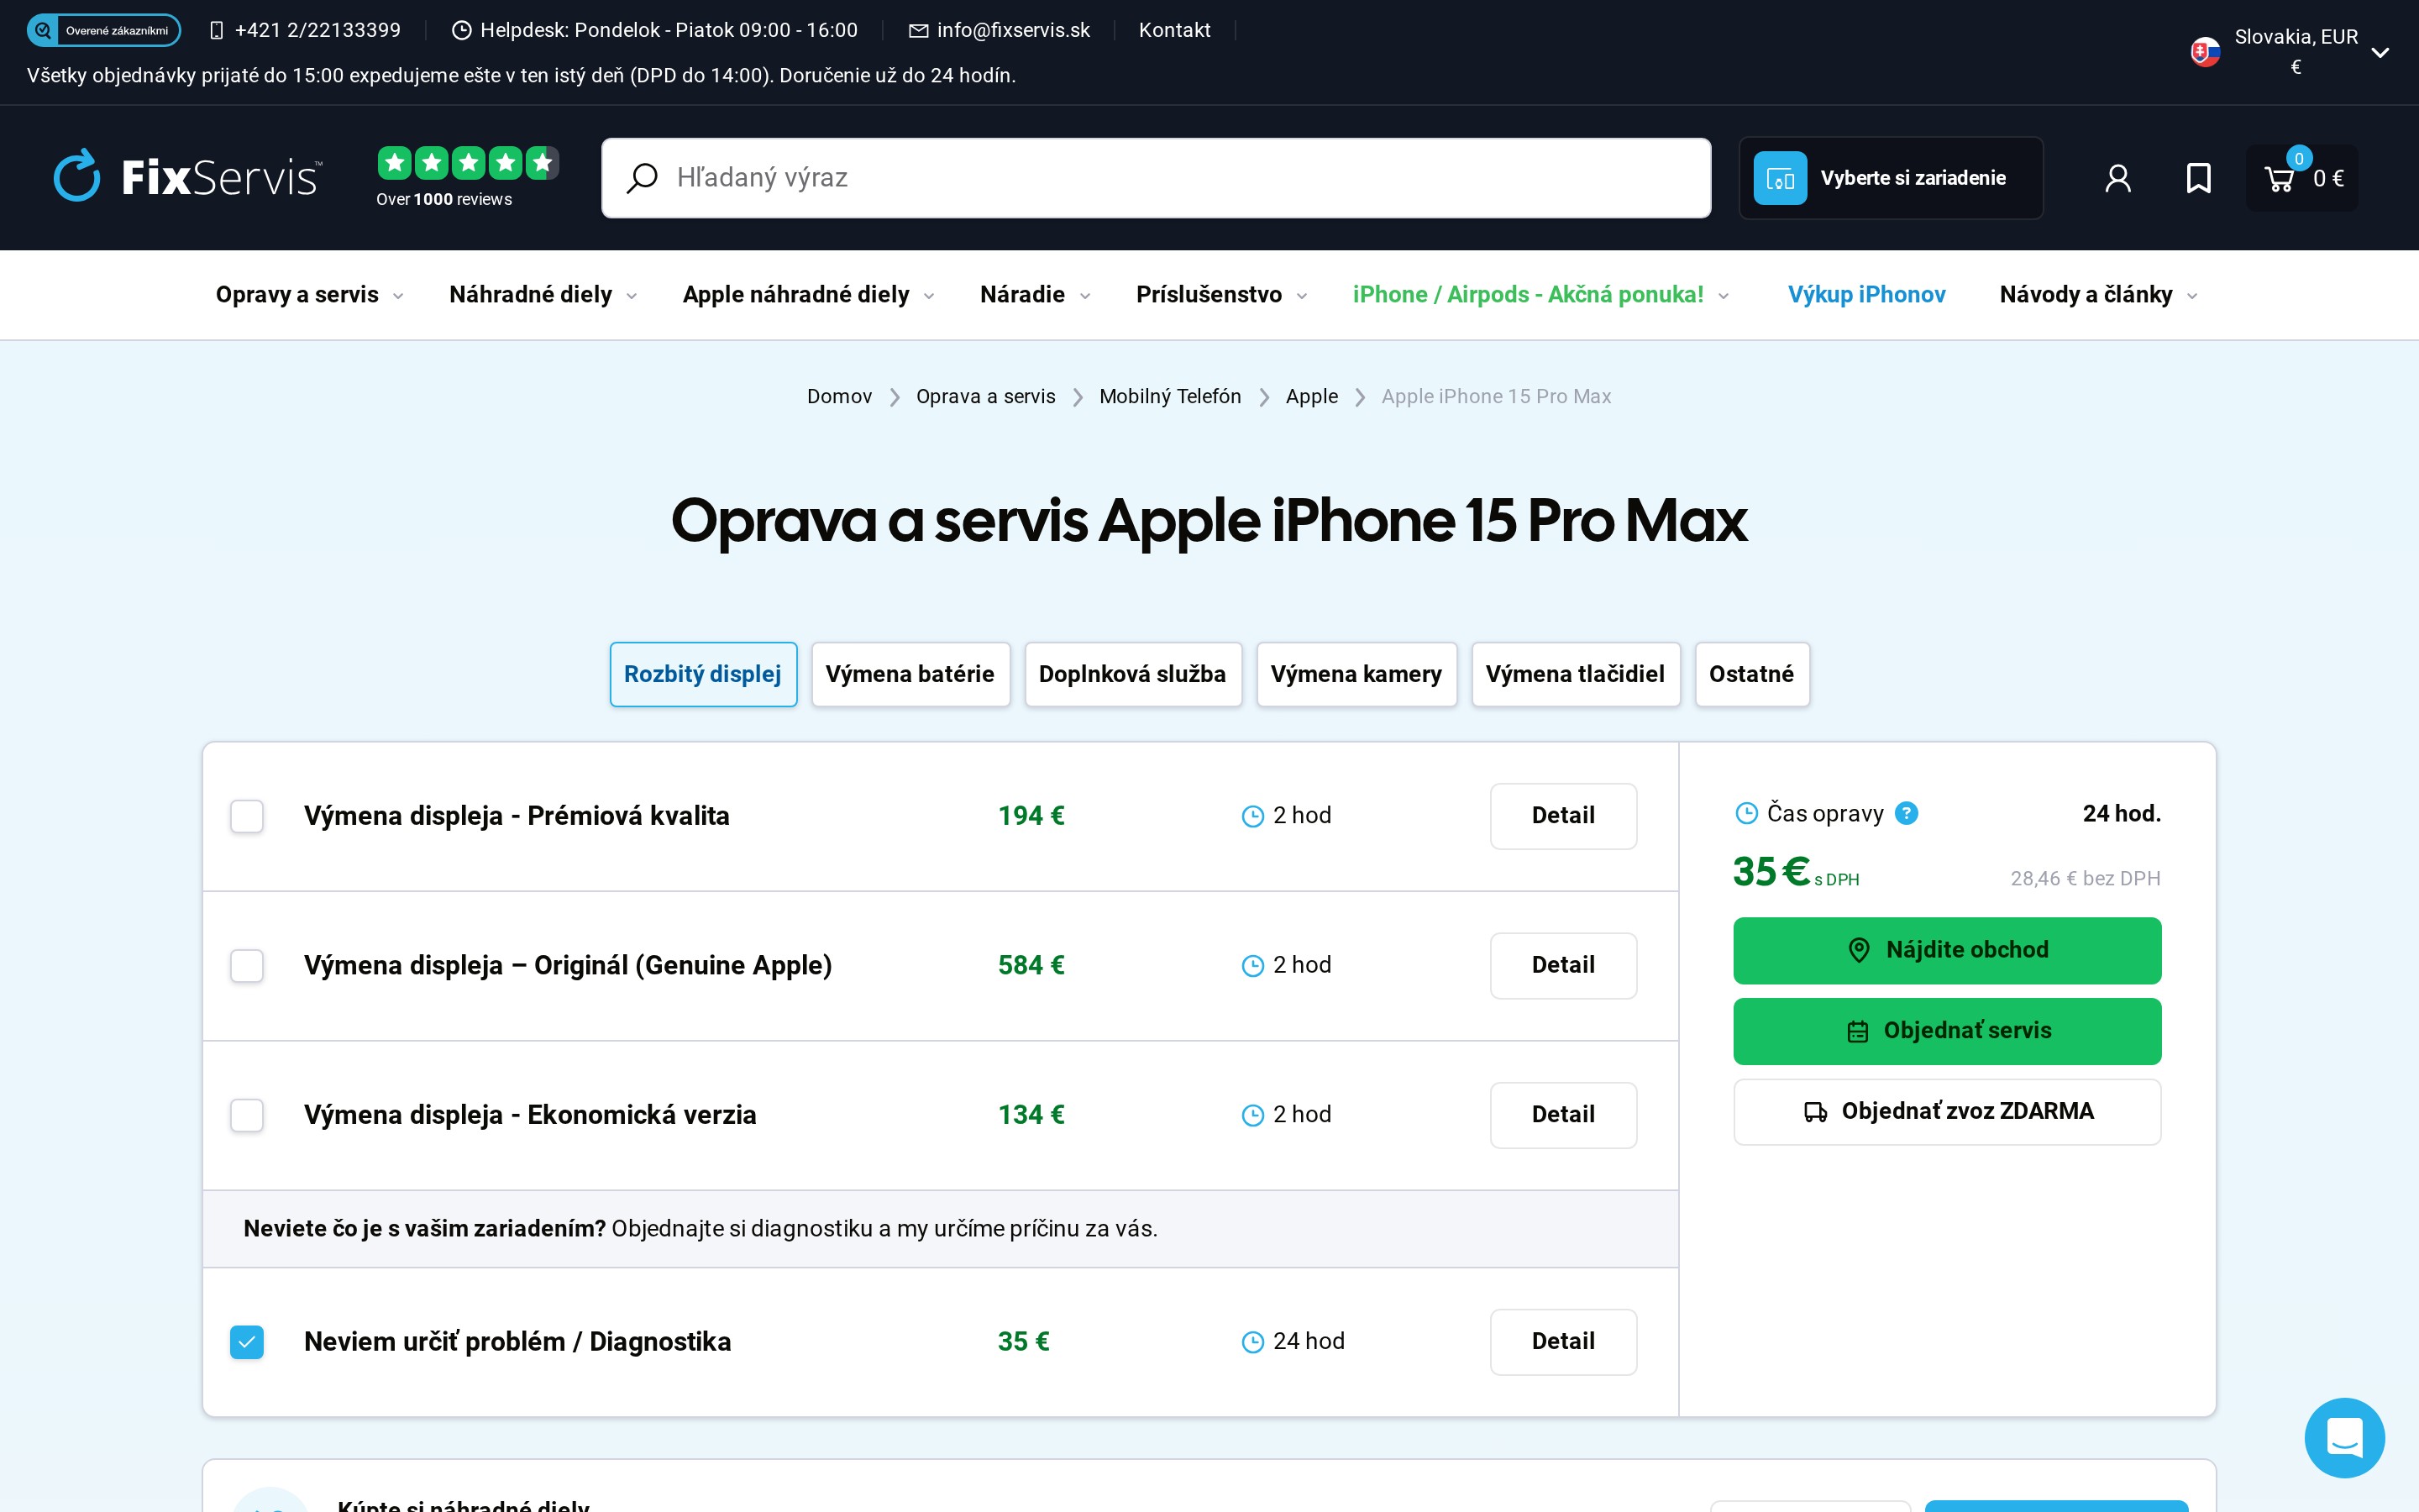This screenshot has width=2419, height=1512.
Task: Focus the Hľadaný výraz search field
Action: click(1156, 178)
